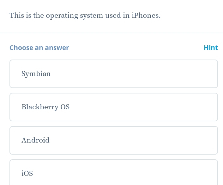223x185 pixels.
Task: Click the right side of the Blackberry OS box
Action: pos(196,107)
